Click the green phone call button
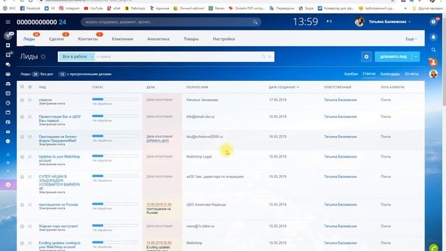This screenshot has height=251, width=446. click(433, 248)
